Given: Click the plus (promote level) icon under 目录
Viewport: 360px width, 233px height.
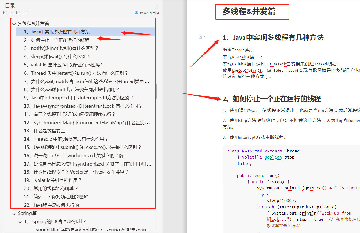Looking at the screenshot, I should 18,13.
